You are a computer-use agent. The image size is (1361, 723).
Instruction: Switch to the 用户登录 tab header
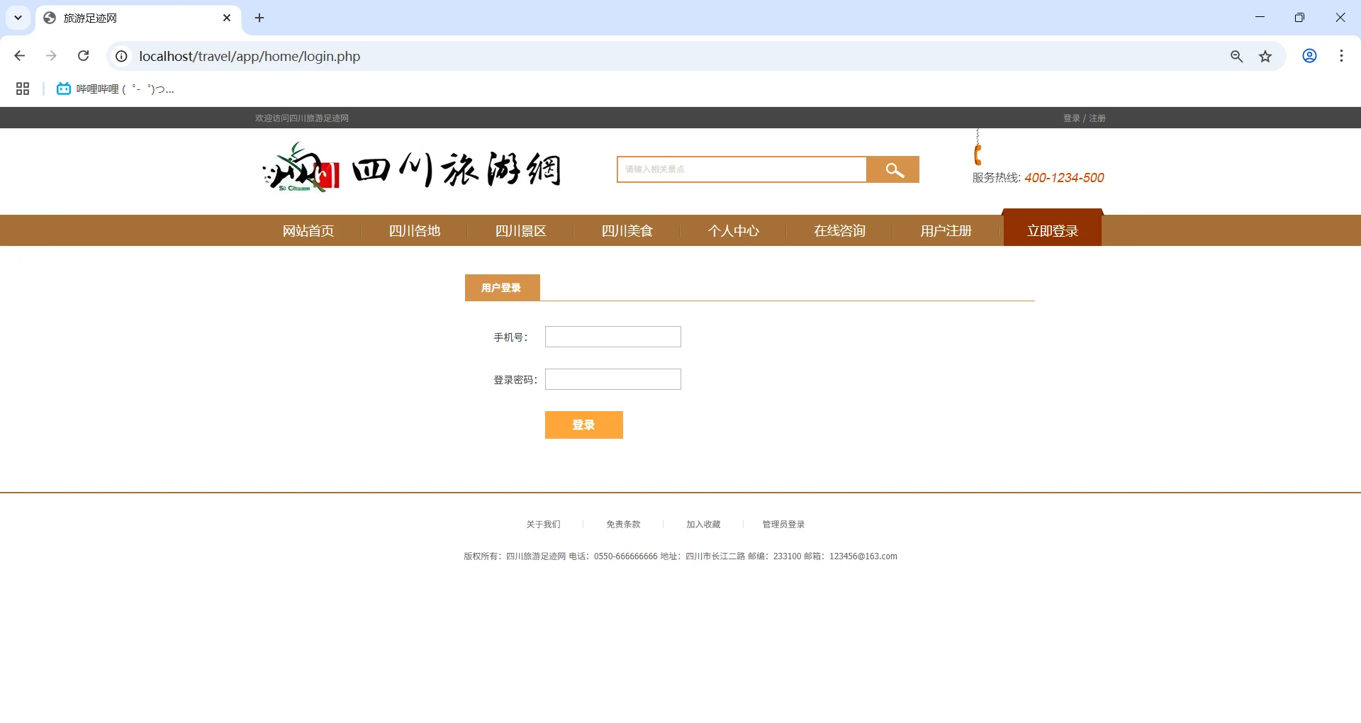coord(501,287)
